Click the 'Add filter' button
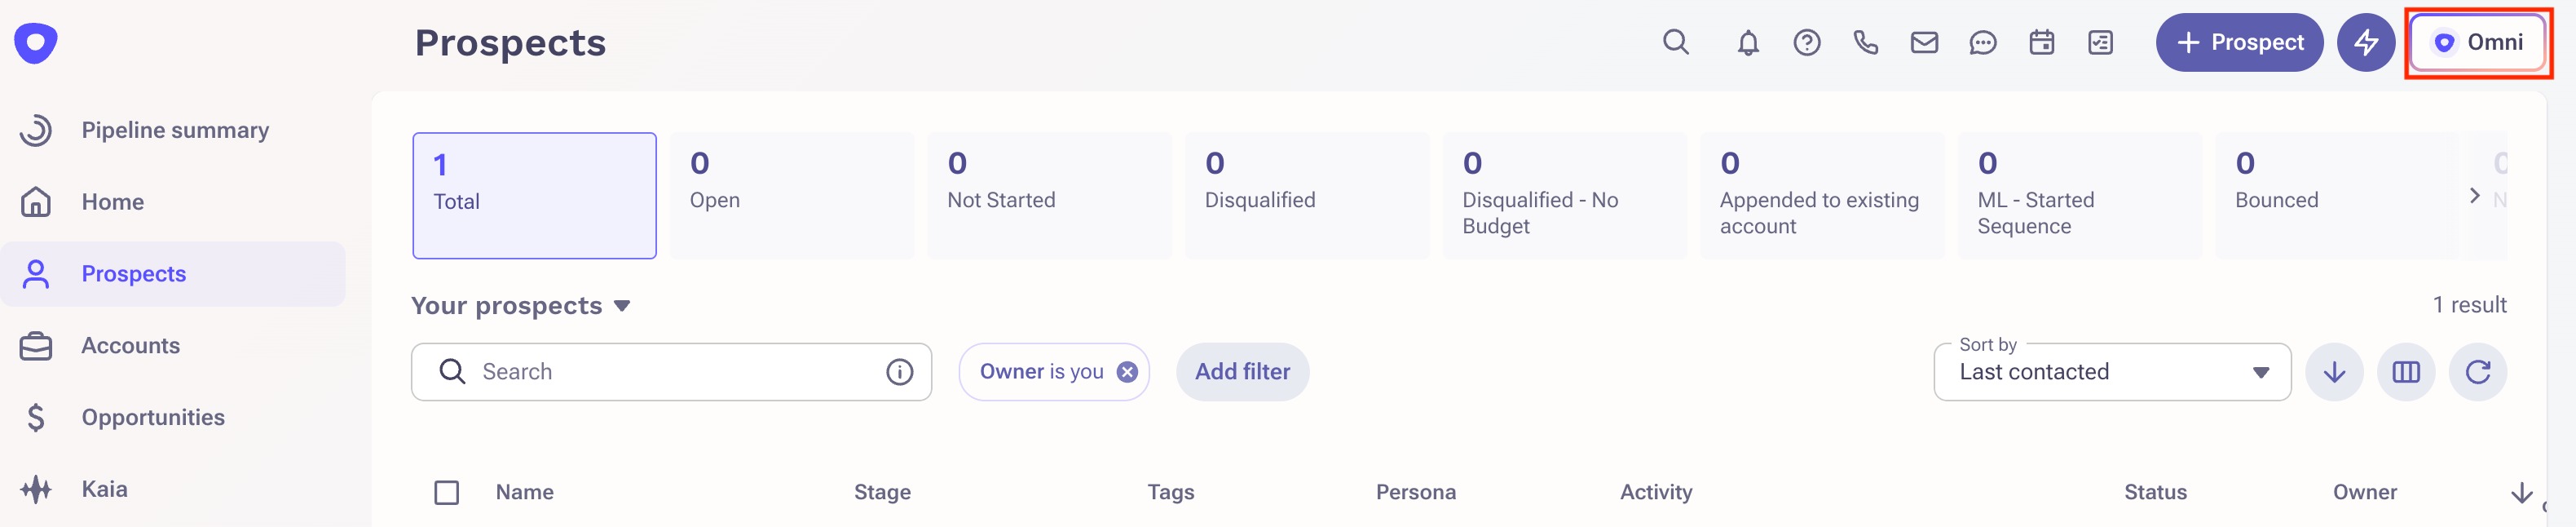Screen dimensions: 2576x527 pyautogui.click(x=1242, y=372)
